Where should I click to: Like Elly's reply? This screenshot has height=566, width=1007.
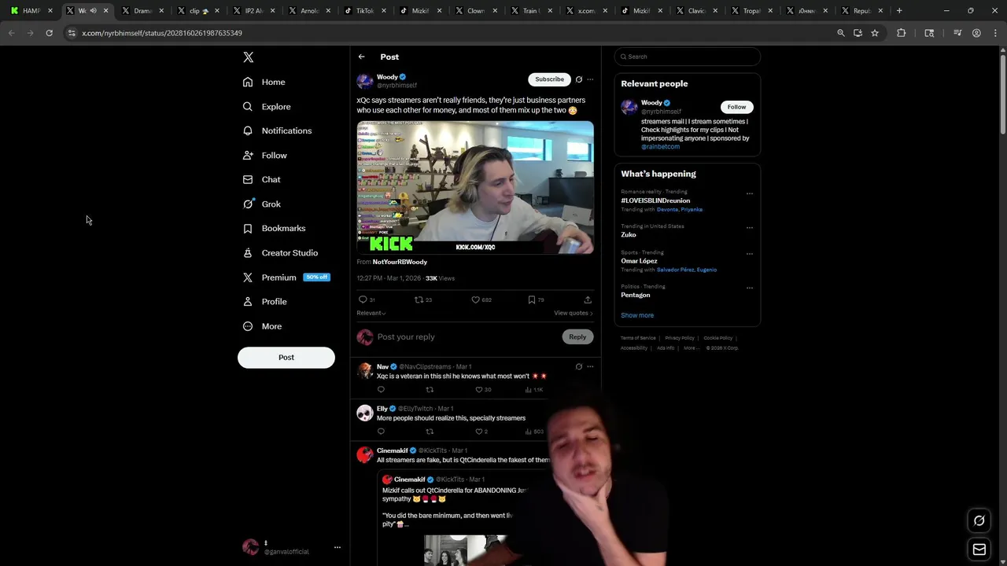481,432
